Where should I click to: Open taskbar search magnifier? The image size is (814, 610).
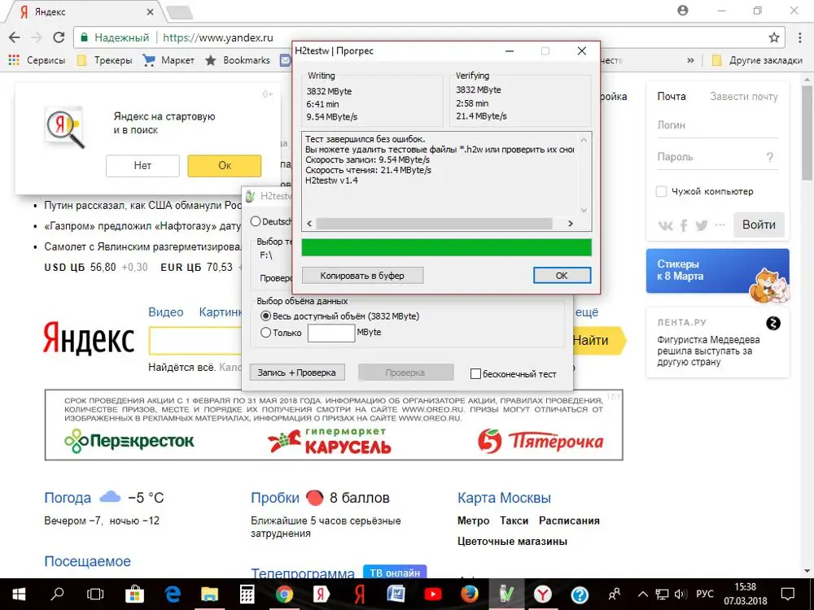click(58, 595)
